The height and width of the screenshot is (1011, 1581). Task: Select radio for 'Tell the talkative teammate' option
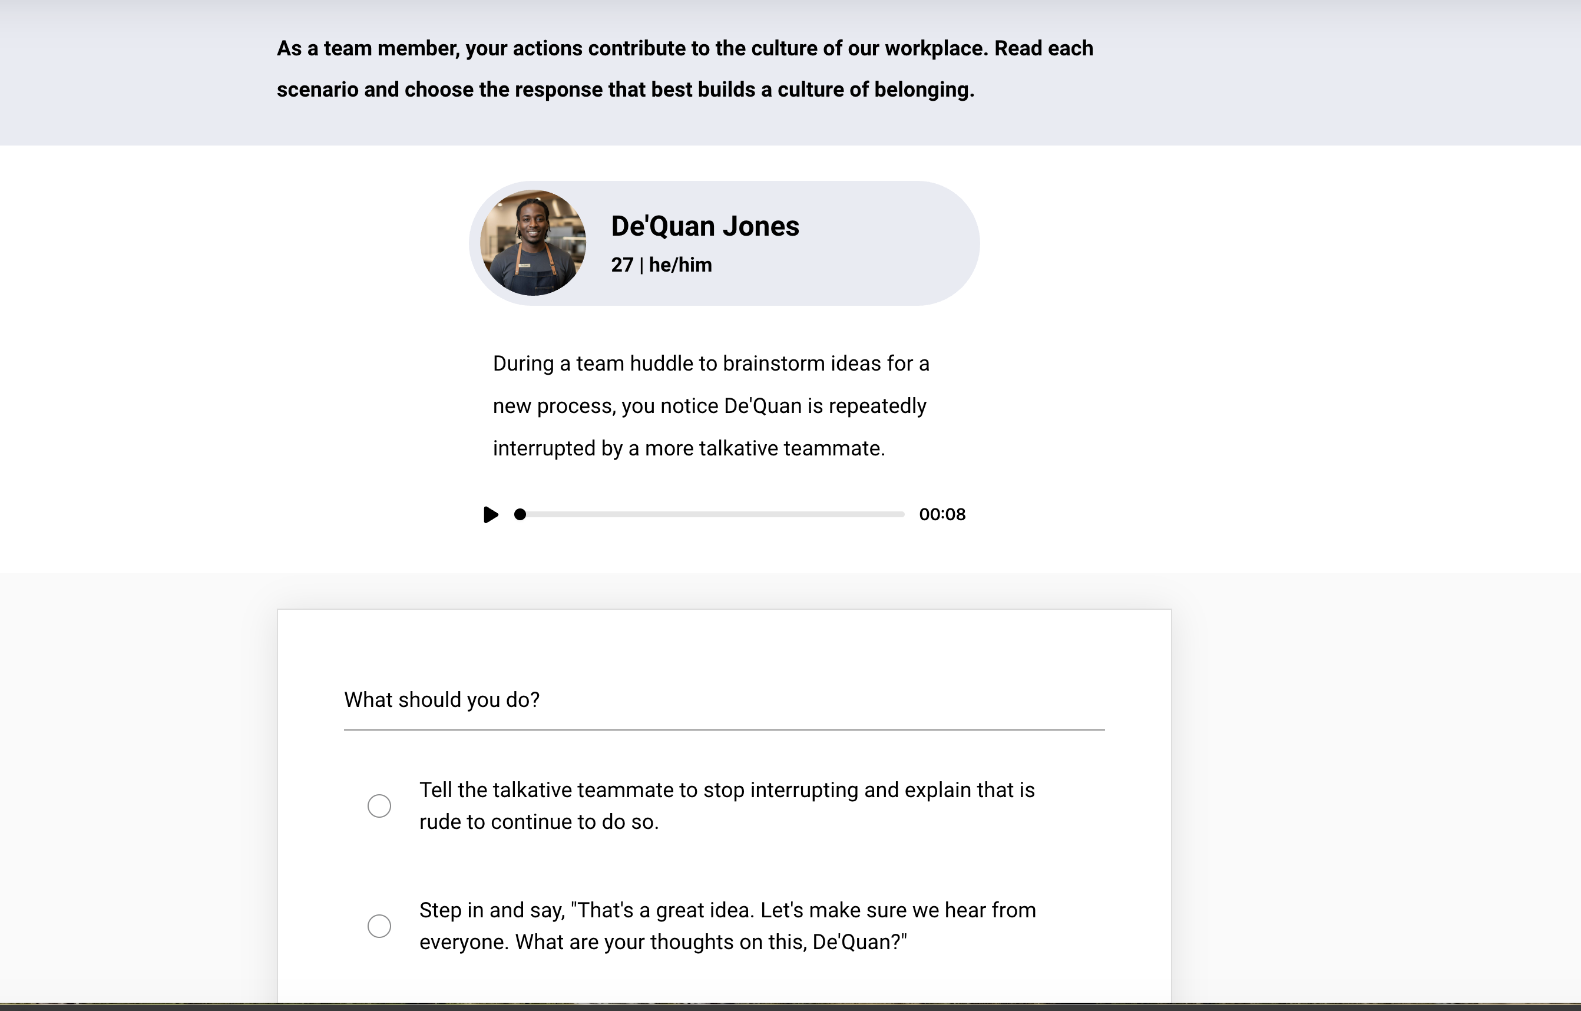tap(379, 805)
